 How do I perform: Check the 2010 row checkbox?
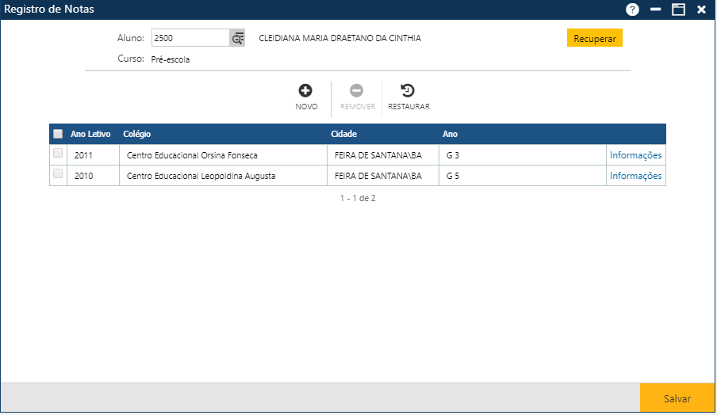[58, 173]
